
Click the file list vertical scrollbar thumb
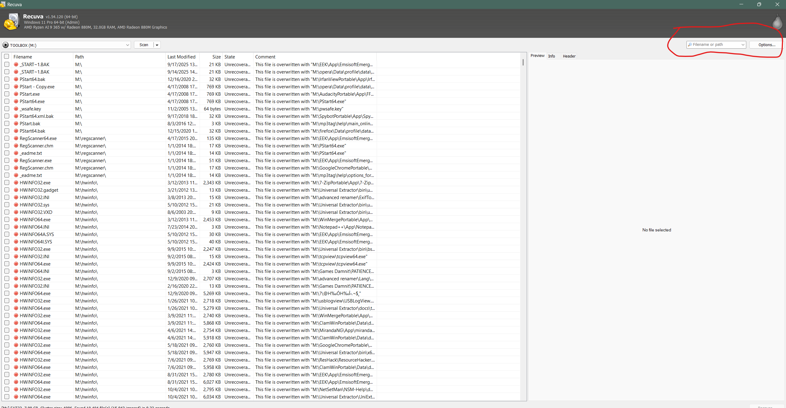point(523,62)
